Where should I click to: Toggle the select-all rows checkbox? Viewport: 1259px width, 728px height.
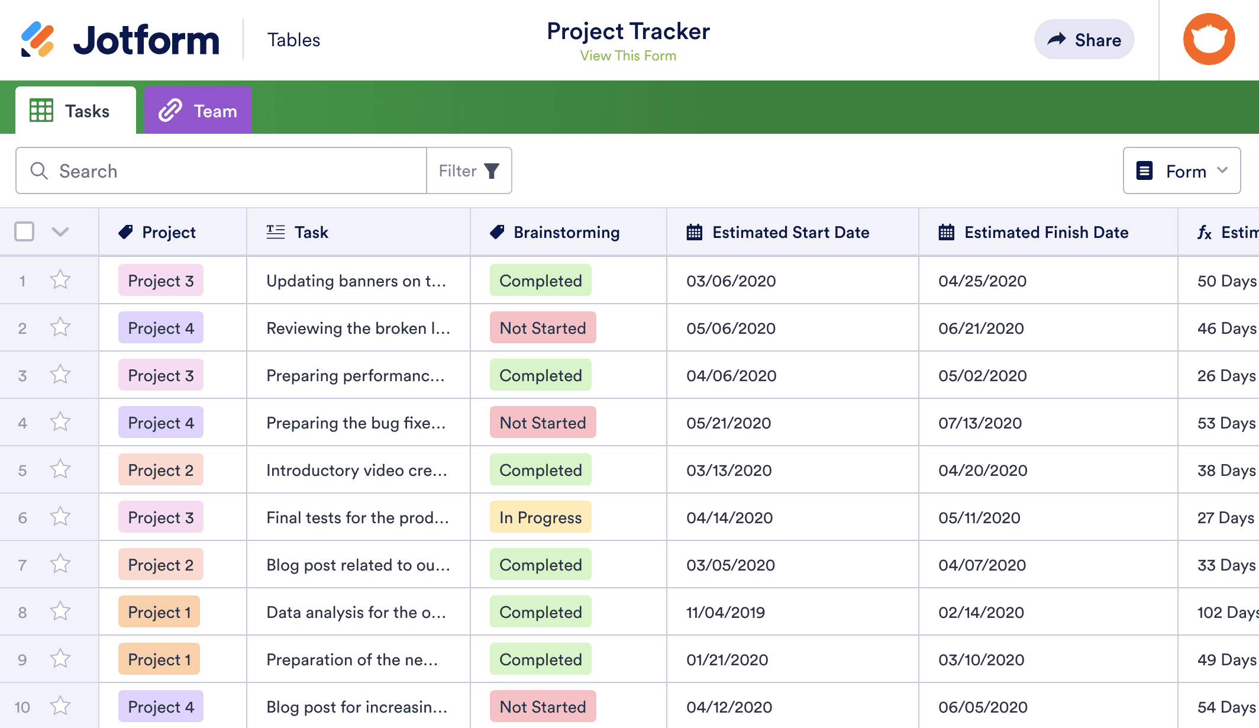click(x=24, y=232)
